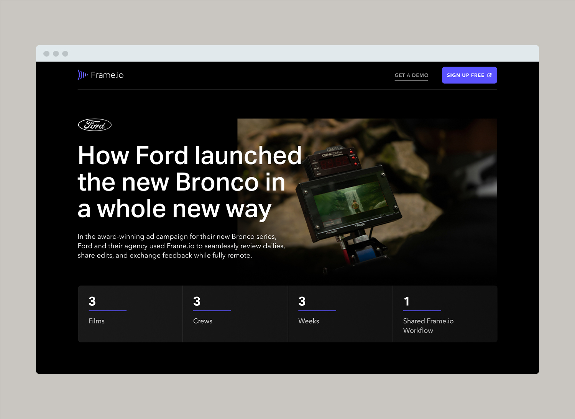Open the Get a Demo link
Image resolution: width=575 pixels, height=419 pixels.
click(x=411, y=75)
